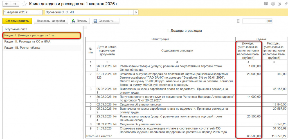Click the date cell 26.01.2026, № 2
The image size is (288, 139).
pos(107,68)
